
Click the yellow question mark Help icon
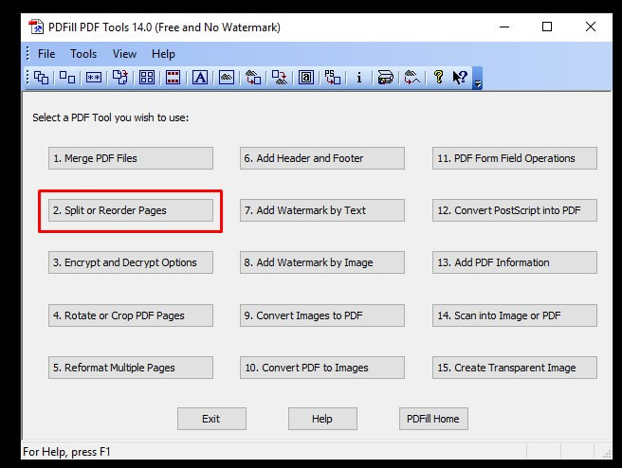click(x=438, y=77)
